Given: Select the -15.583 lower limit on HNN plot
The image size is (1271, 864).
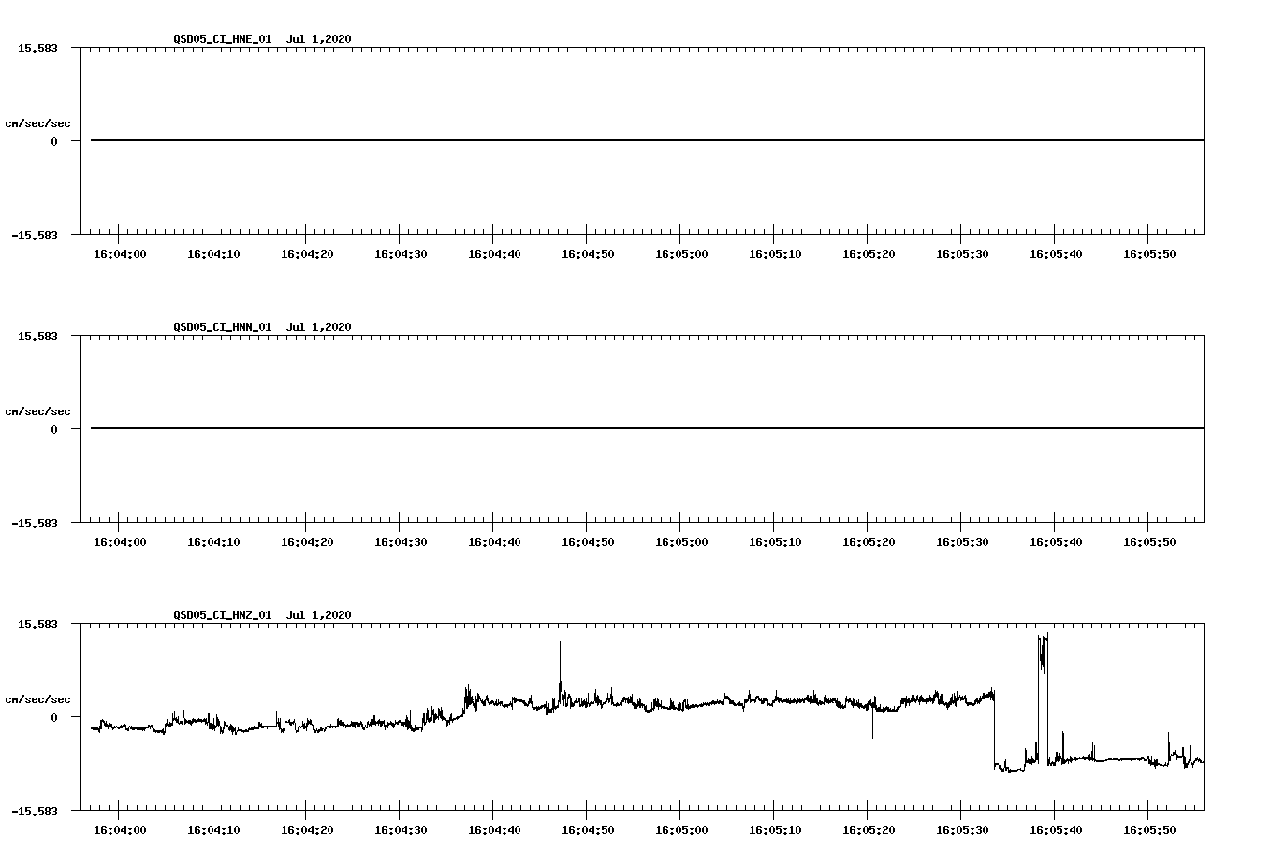Looking at the screenshot, I should [34, 524].
